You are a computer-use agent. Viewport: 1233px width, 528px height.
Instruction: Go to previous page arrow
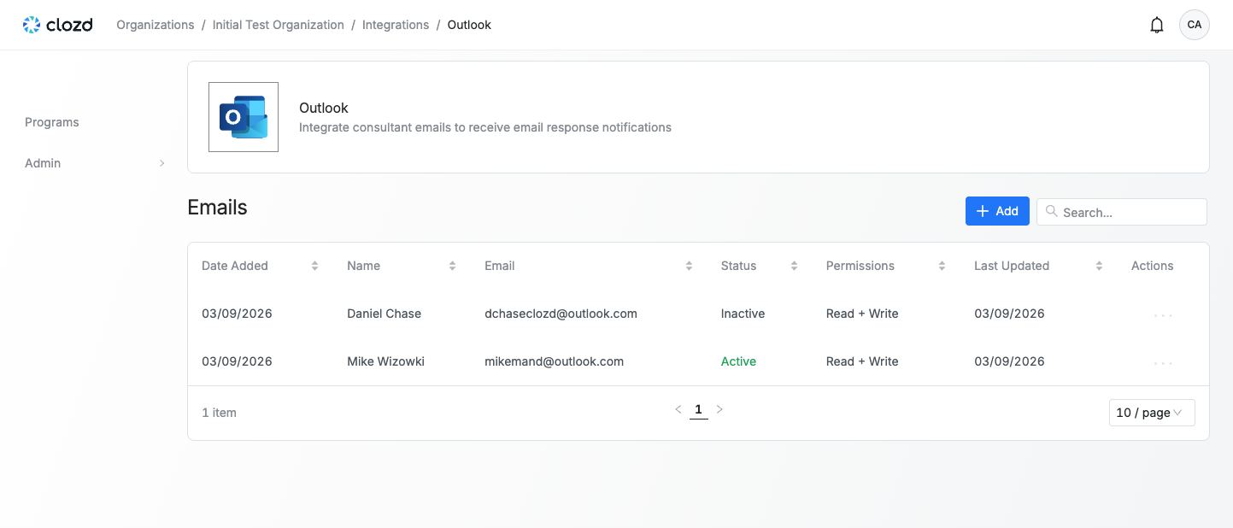click(x=678, y=410)
